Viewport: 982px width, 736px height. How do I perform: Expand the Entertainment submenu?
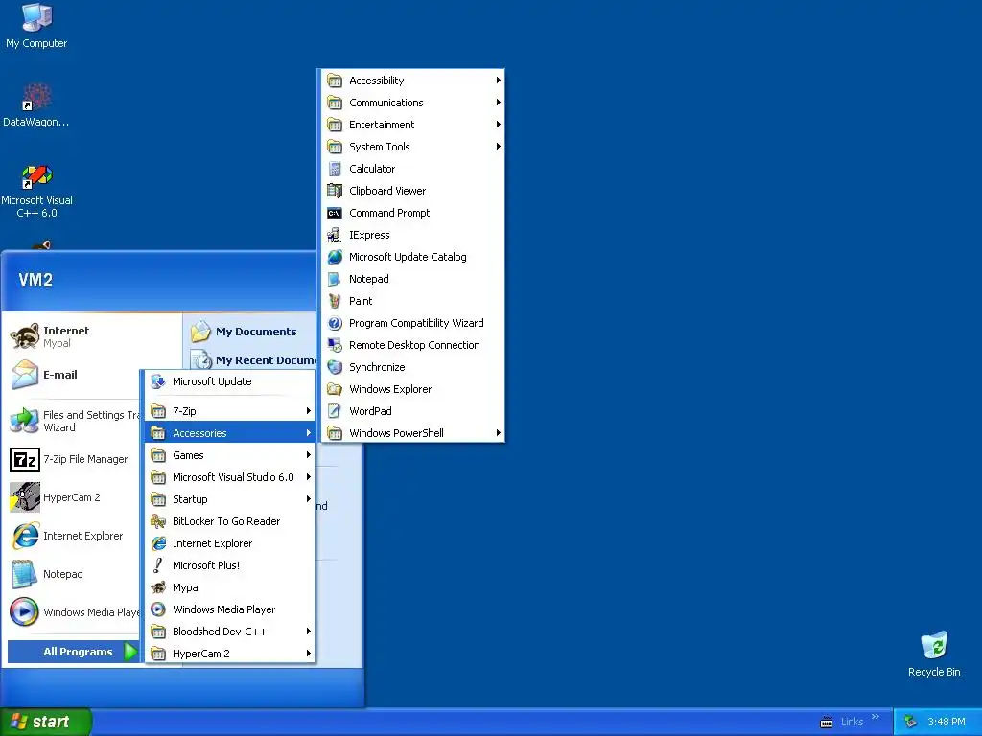tap(413, 125)
